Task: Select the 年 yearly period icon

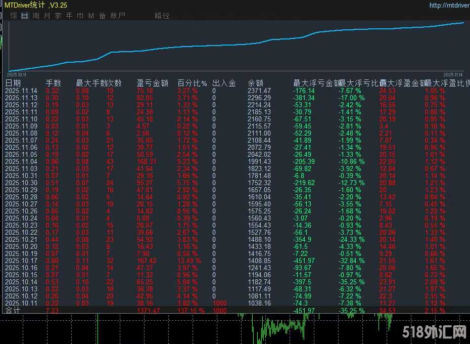Action: click(68, 16)
